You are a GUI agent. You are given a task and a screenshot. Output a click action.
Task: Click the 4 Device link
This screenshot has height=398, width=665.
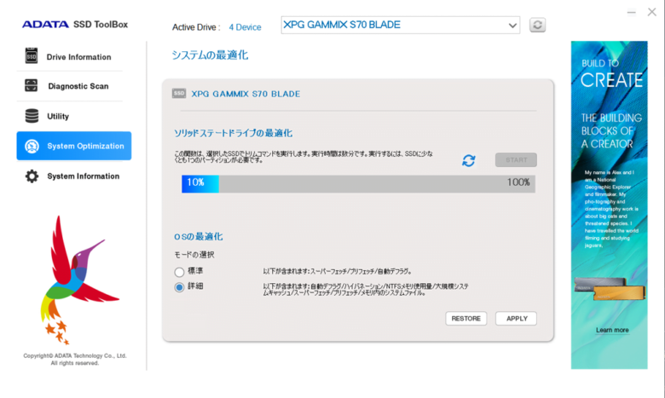(246, 27)
